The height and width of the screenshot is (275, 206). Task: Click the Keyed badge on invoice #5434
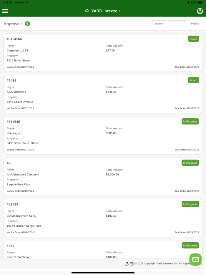pos(193,80)
